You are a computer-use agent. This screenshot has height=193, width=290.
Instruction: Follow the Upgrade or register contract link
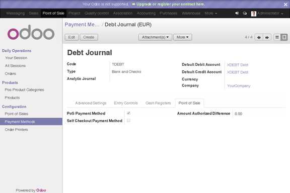171,4
